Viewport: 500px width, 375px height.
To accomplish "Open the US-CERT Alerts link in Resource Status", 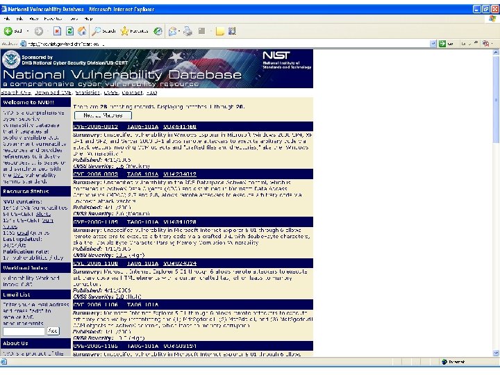I will 43,214.
